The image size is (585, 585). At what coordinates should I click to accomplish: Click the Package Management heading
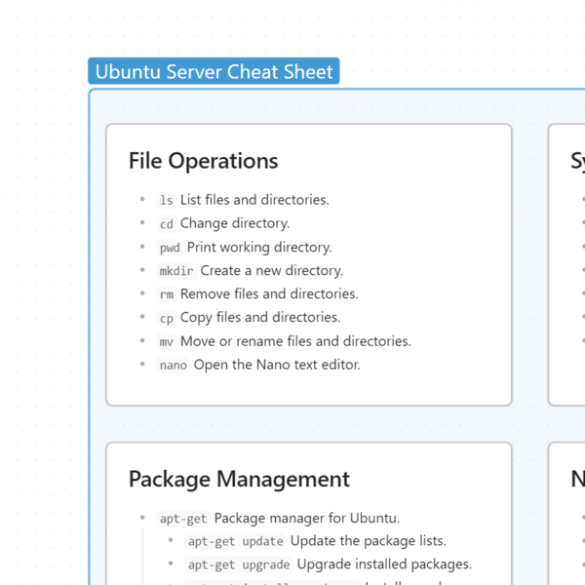[x=239, y=480]
